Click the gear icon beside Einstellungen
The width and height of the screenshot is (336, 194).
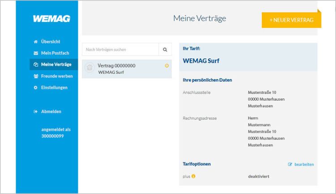point(35,88)
